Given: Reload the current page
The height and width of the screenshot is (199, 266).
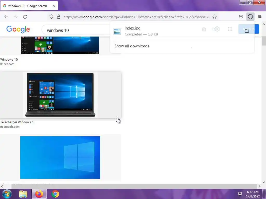Looking at the screenshot, I should pyautogui.click(x=25, y=17).
